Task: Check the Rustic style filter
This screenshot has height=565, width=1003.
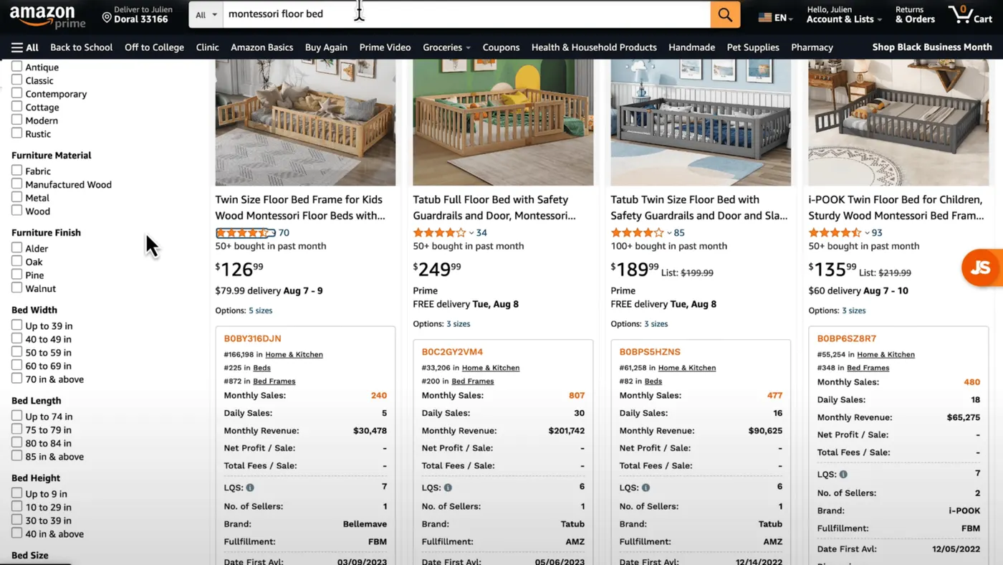Action: 16,133
